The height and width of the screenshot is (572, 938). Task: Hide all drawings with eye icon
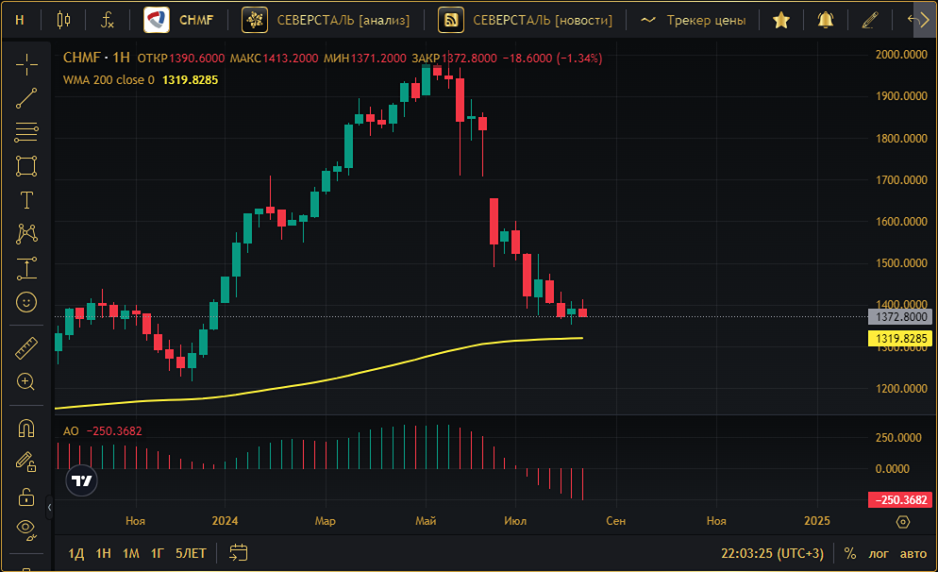[x=26, y=529]
